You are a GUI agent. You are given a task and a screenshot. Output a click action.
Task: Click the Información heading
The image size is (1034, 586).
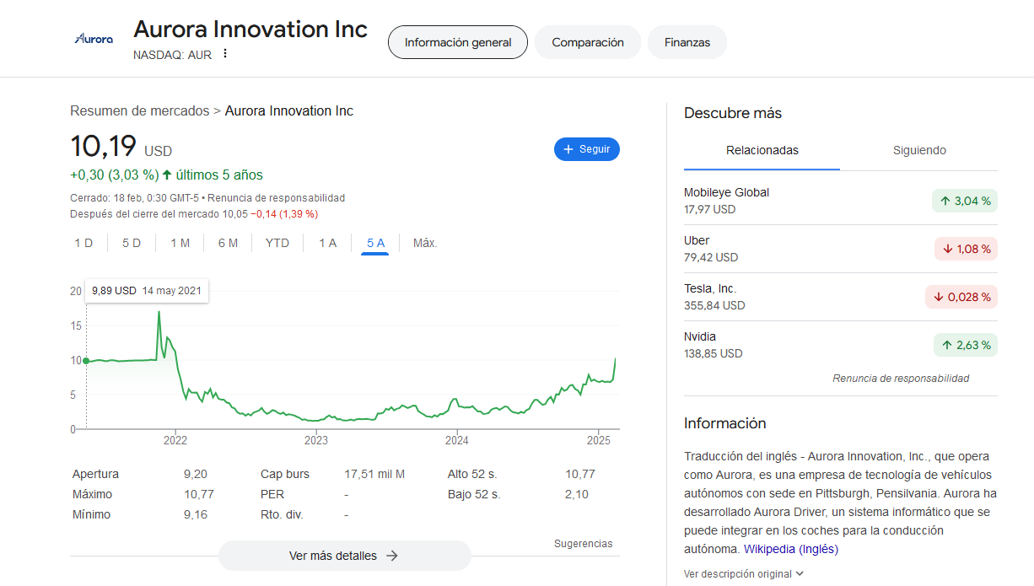click(x=725, y=423)
